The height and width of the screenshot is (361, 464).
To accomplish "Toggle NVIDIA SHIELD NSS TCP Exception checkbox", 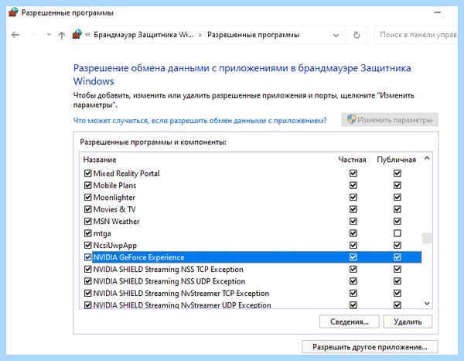I will [x=87, y=269].
